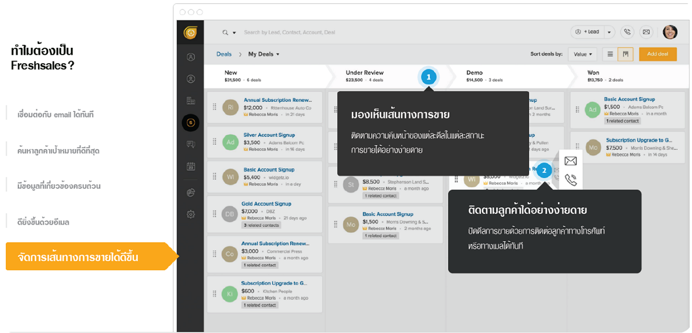Click the '$8,500' deal amount
The height and width of the screenshot is (333, 692).
coord(371,181)
